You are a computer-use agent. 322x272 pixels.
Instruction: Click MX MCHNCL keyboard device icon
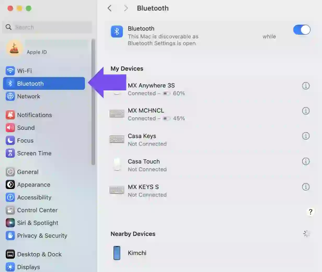tap(117, 114)
